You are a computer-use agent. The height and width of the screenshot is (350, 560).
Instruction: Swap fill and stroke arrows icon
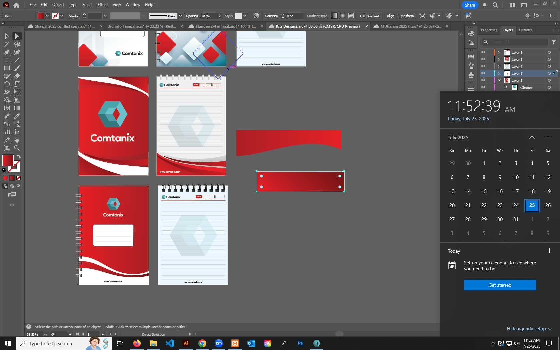(19, 157)
